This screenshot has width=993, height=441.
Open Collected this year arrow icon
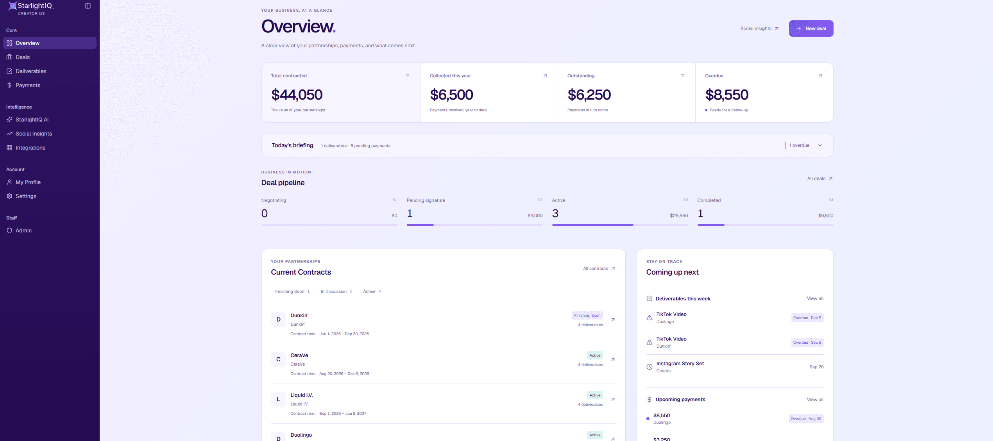pyautogui.click(x=545, y=76)
